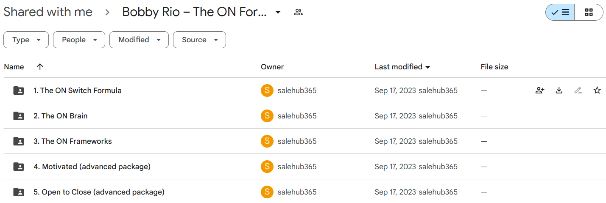Reverse sort direction arrow next to Name
The width and height of the screenshot is (606, 203).
[40, 67]
